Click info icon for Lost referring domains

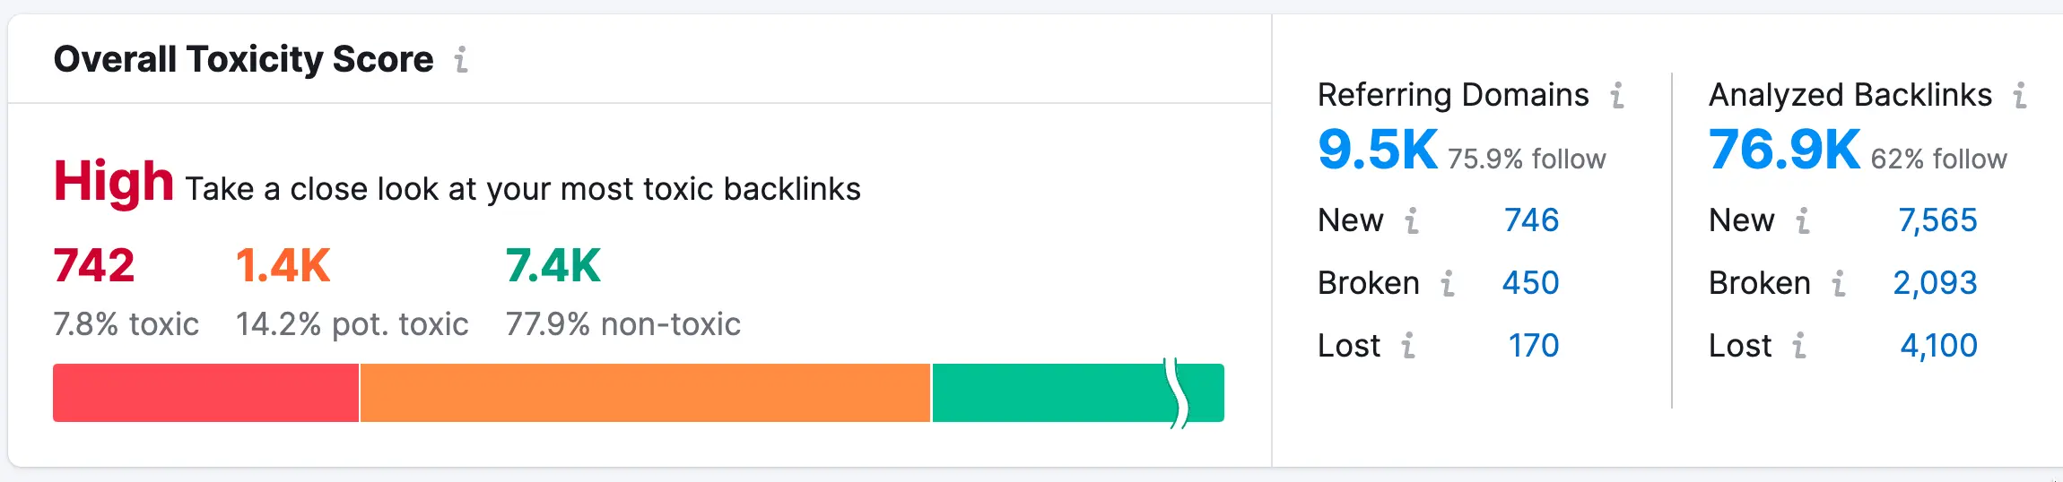(1408, 346)
